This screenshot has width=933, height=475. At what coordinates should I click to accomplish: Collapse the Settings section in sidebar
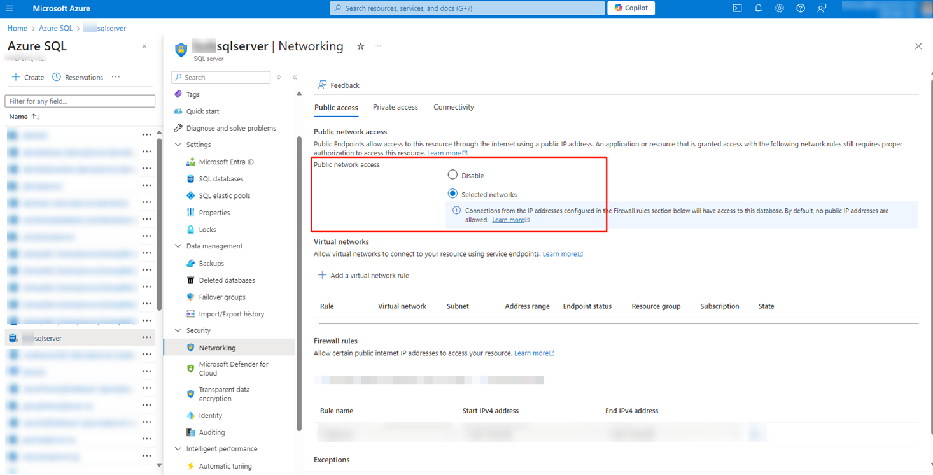178,145
